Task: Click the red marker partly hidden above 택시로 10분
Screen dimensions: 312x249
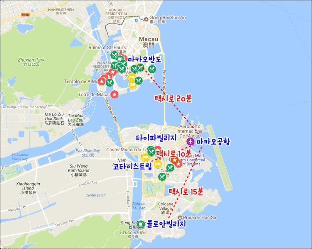Action: tap(158, 148)
